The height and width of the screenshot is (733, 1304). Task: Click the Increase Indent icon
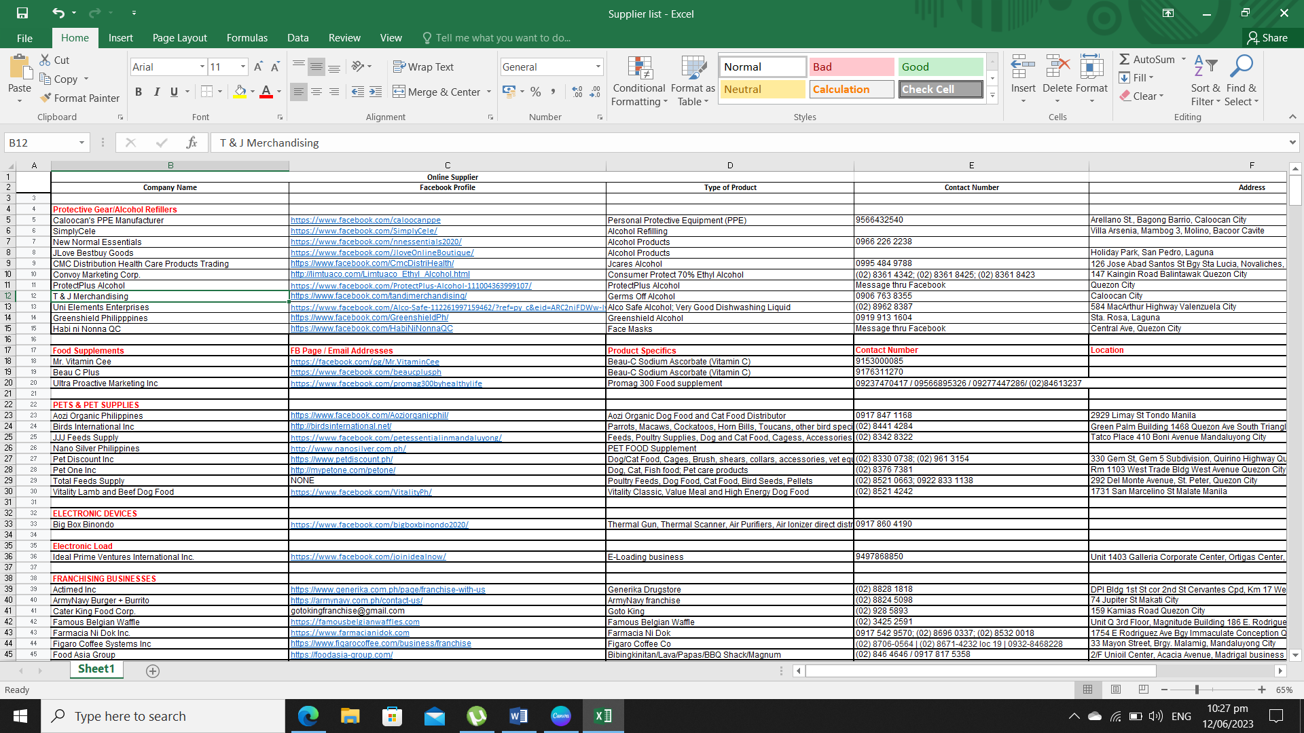pyautogui.click(x=376, y=92)
